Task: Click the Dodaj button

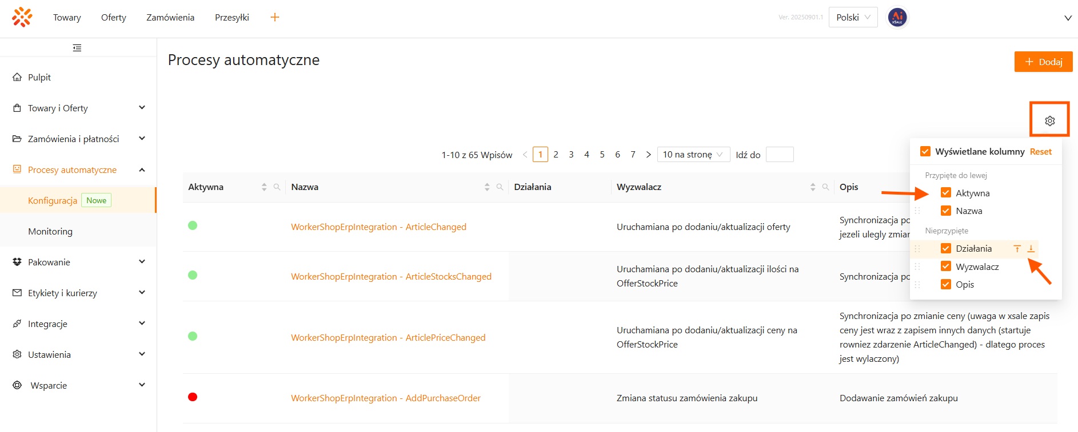Action: [1043, 62]
